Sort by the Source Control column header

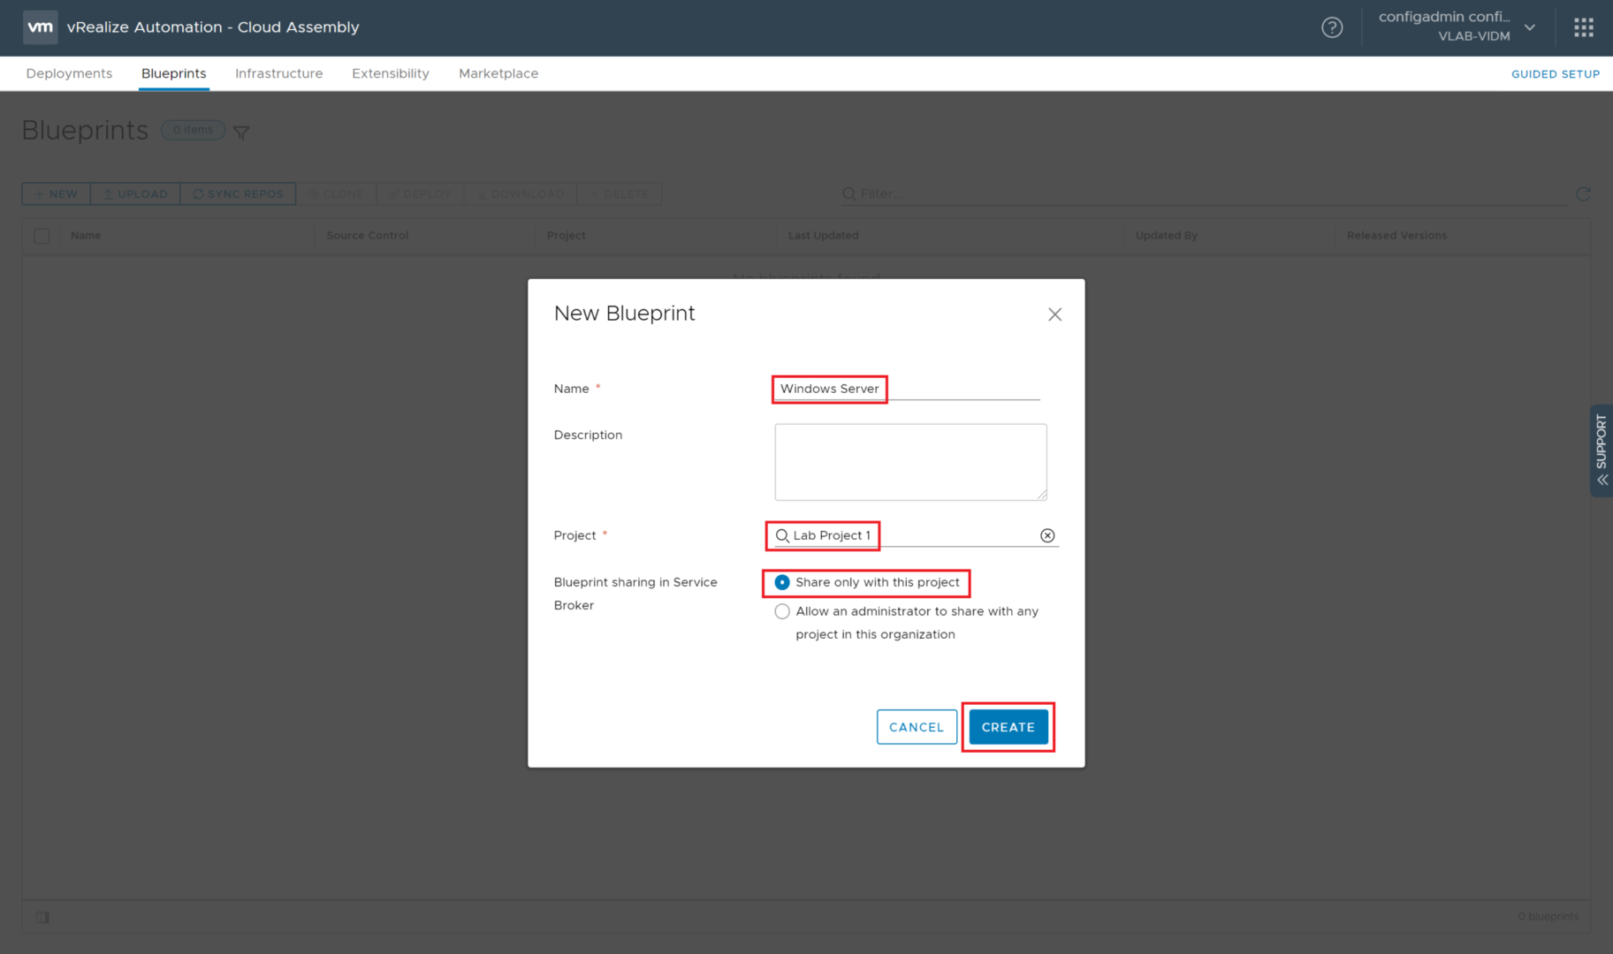coord(368,235)
